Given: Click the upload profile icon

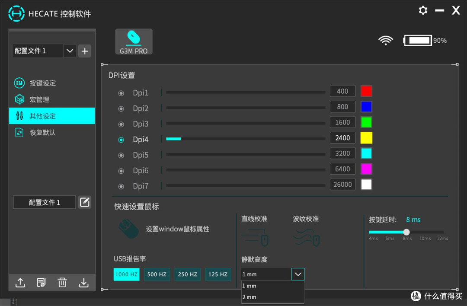Looking at the screenshot, I should 20,283.
